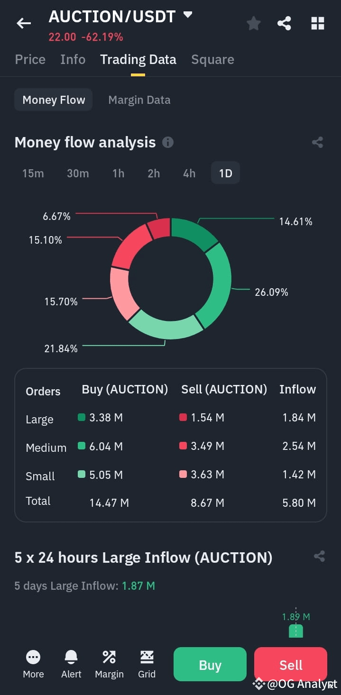Image resolution: width=341 pixels, height=695 pixels.
Task: Open the More options icon
Action: (x=33, y=657)
